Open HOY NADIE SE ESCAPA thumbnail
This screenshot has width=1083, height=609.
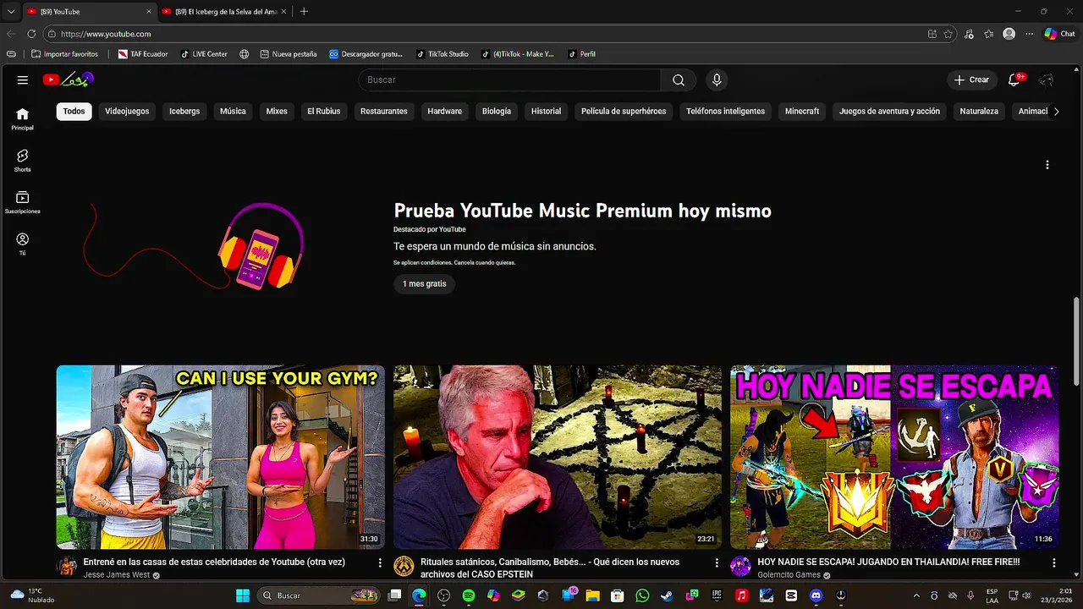pos(894,457)
